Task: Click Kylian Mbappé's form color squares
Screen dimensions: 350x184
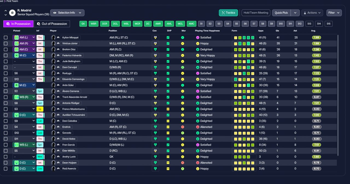Action: (x=244, y=37)
